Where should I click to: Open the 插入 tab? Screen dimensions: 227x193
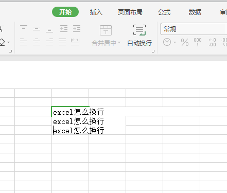[x=96, y=12]
